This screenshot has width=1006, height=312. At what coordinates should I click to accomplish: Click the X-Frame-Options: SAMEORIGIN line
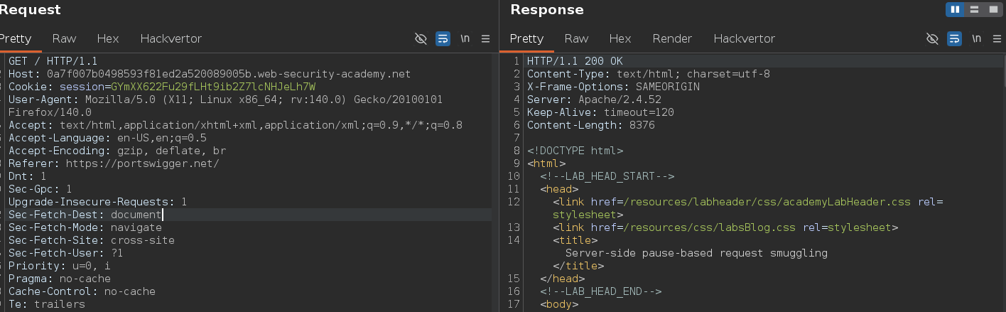(x=613, y=87)
